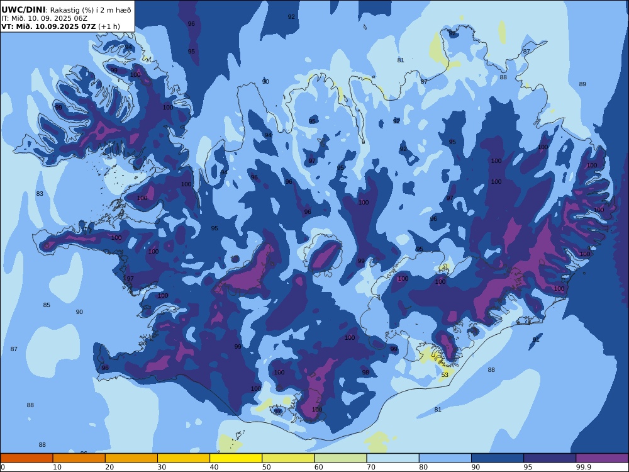629x472 pixels.
Task: Select the 20–30 amber legend swatch
Action: pos(131,458)
